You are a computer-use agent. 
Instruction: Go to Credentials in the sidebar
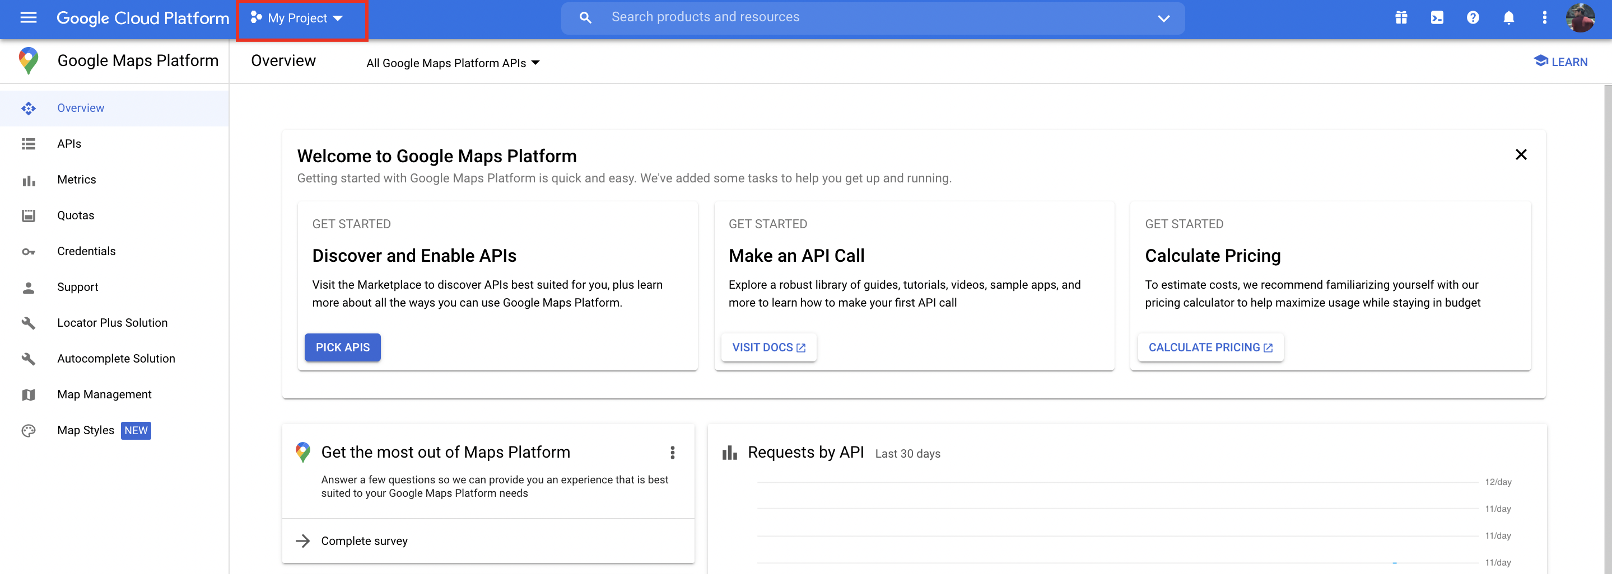pyautogui.click(x=86, y=251)
